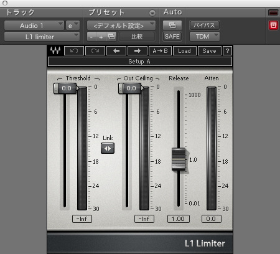280x254 pixels.
Task: Open the Audio 1 track selector dropdown
Action: [x=34, y=26]
